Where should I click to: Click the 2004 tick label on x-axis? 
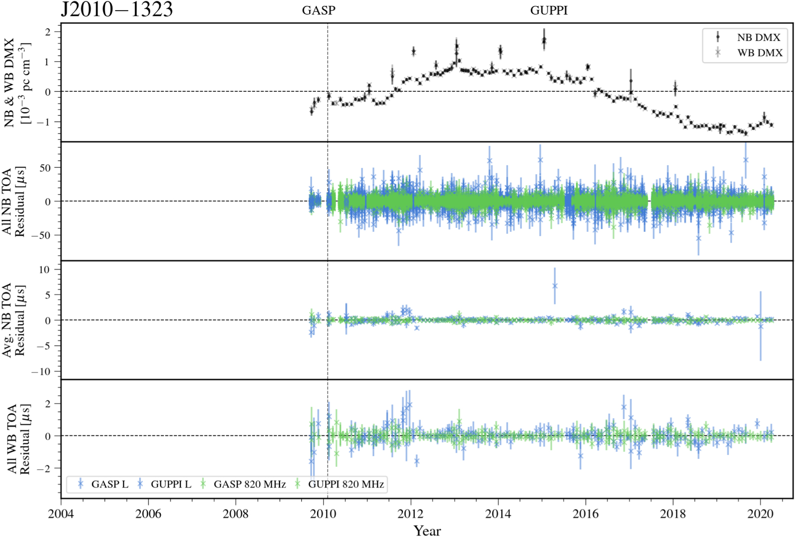pos(61,514)
